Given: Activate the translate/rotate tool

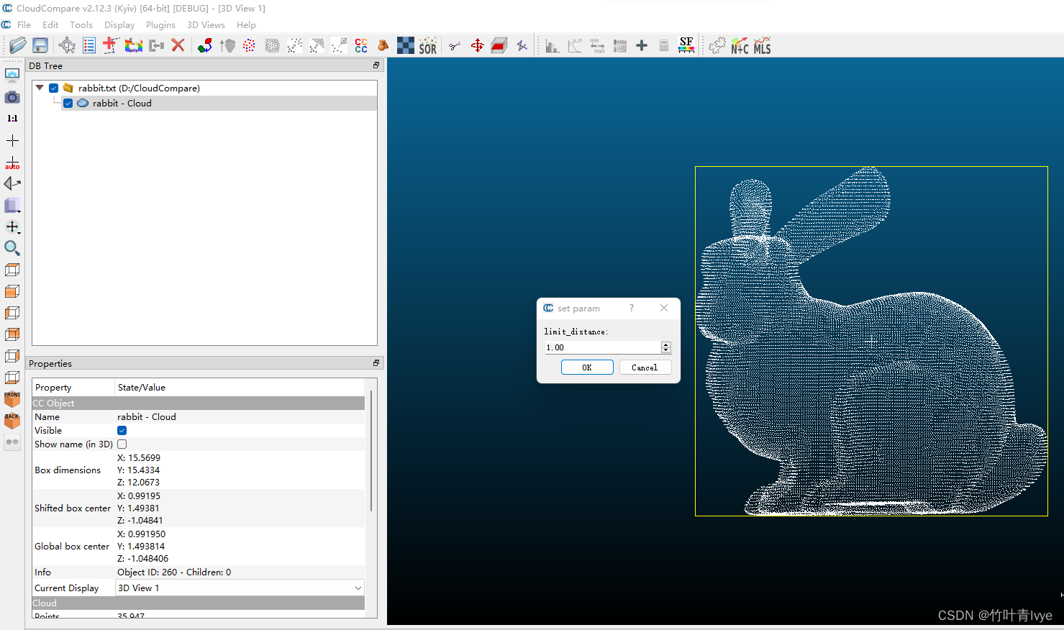Looking at the screenshot, I should (x=477, y=46).
